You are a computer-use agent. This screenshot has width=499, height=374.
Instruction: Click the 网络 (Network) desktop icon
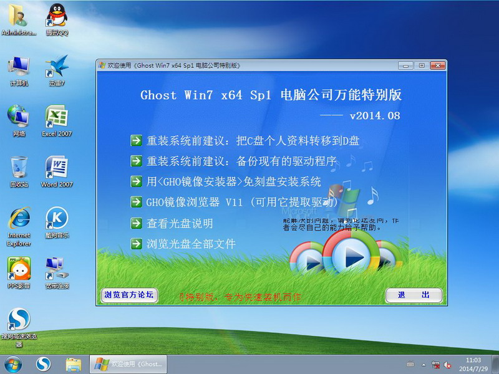(x=19, y=121)
